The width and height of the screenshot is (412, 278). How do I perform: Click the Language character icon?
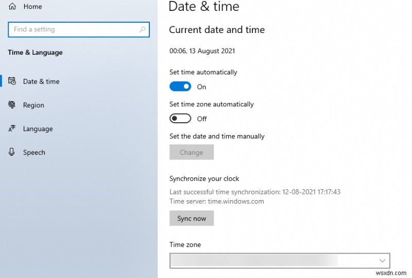click(12, 128)
